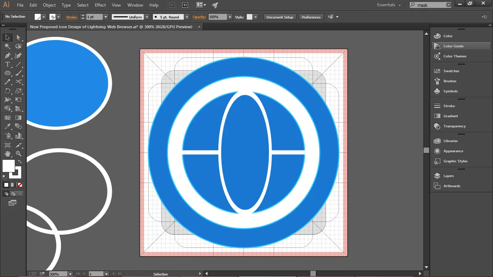
Task: Click the Document Setup button
Action: [x=280, y=17]
